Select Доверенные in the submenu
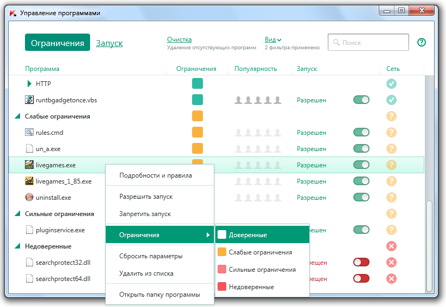 click(262, 235)
